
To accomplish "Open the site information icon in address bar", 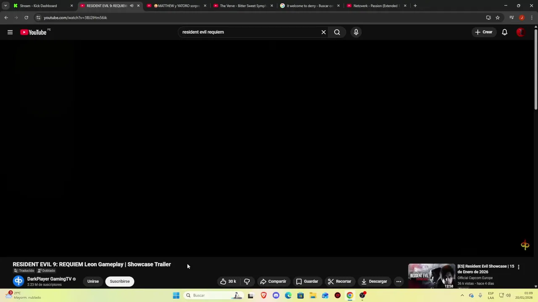I will (x=38, y=18).
